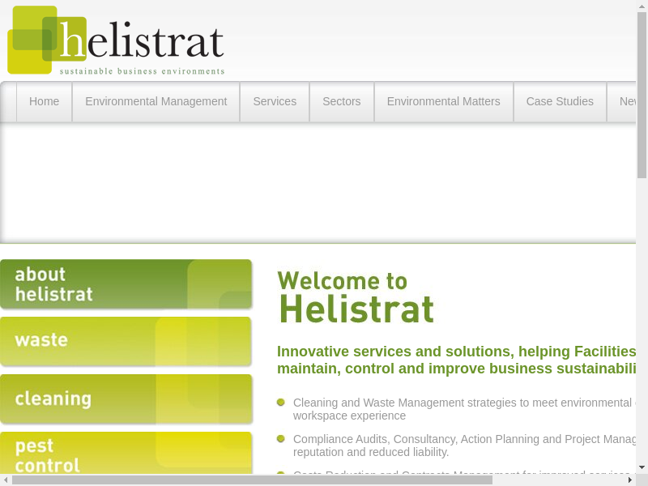View the Case Studies menu item
Screen dimensions: 648x486
coord(560,101)
